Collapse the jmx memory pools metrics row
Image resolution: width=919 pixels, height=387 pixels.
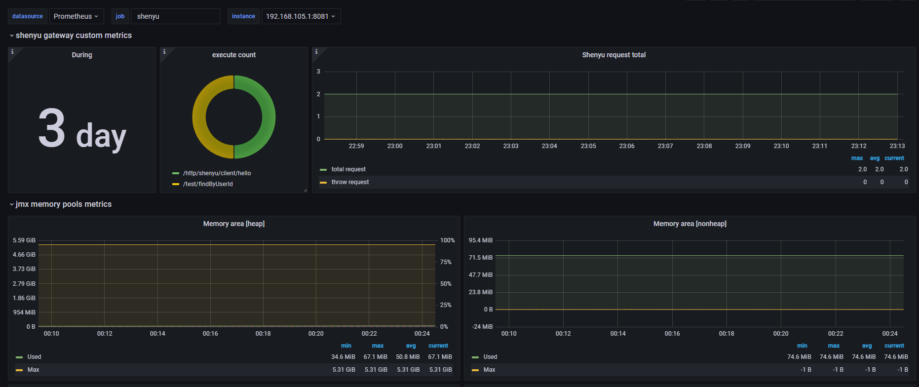click(x=63, y=204)
